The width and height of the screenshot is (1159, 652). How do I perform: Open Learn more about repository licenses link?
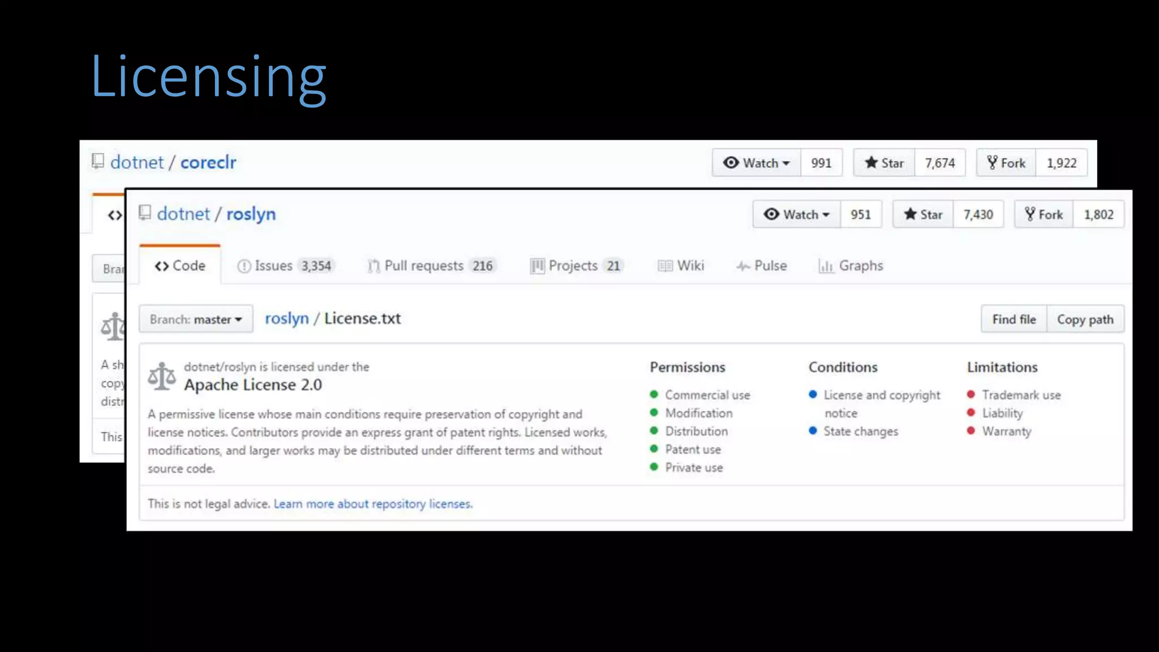coord(373,504)
